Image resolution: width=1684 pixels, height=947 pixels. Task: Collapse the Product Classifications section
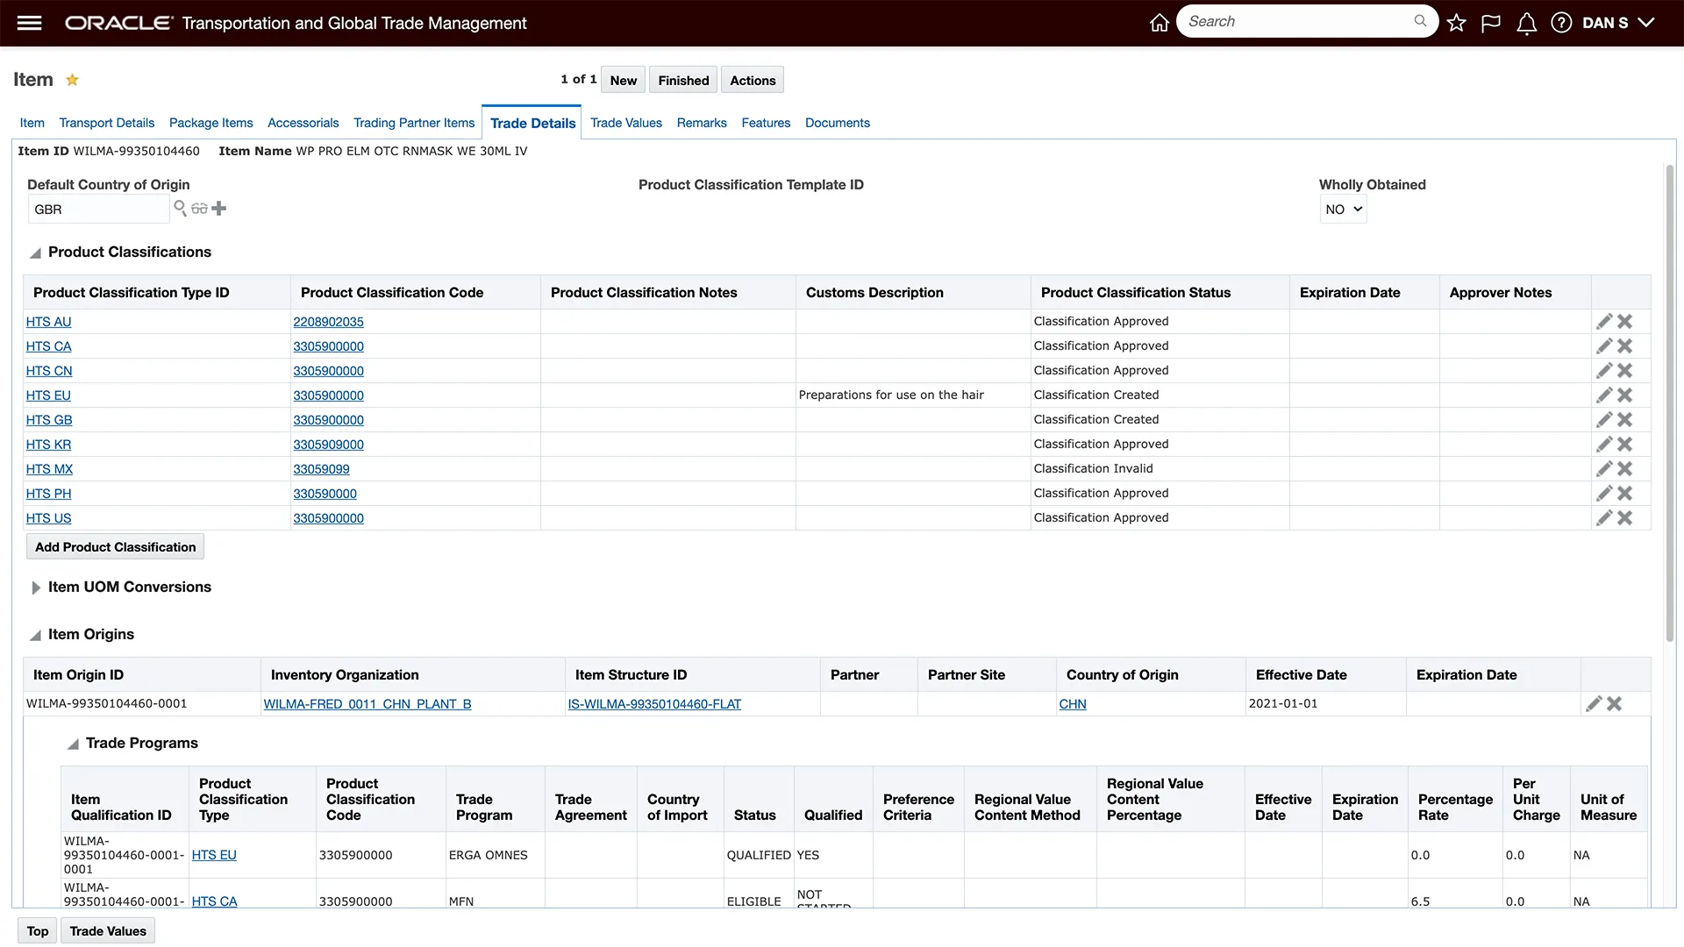coord(35,253)
